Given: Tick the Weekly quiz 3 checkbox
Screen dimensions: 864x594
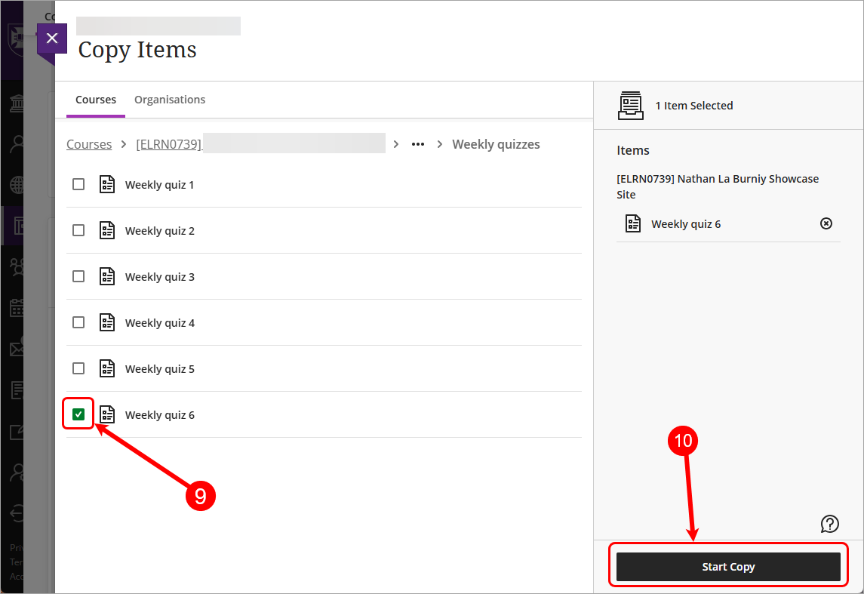Looking at the screenshot, I should click(78, 276).
